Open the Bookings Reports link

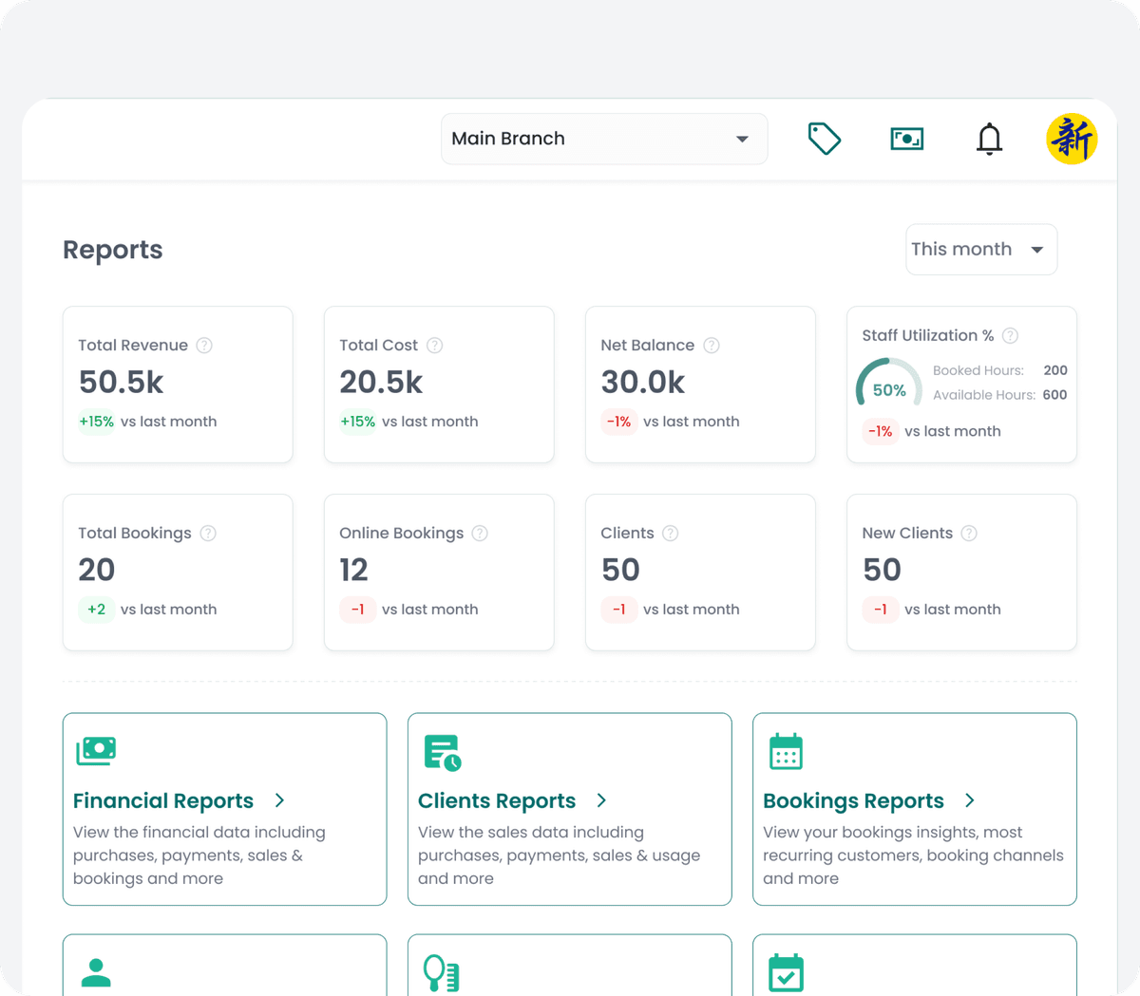click(x=852, y=800)
